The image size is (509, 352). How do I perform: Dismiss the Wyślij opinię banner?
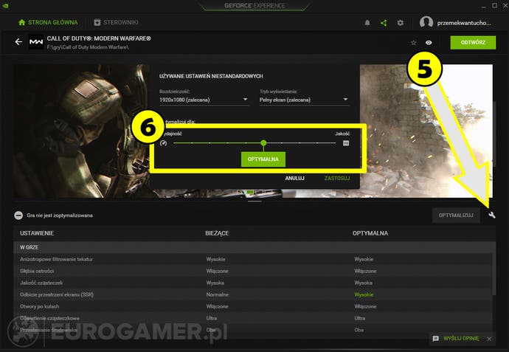(x=489, y=339)
